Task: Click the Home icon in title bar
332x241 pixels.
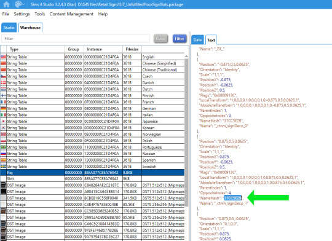Action: [7, 4]
